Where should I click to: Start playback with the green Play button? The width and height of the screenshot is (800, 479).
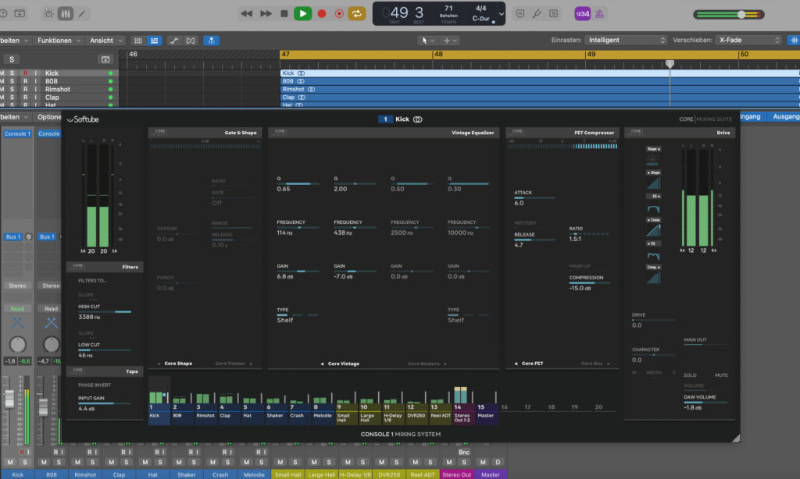(x=302, y=14)
